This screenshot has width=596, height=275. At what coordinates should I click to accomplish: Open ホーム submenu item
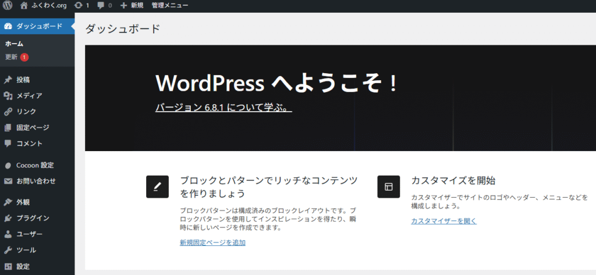(x=14, y=44)
